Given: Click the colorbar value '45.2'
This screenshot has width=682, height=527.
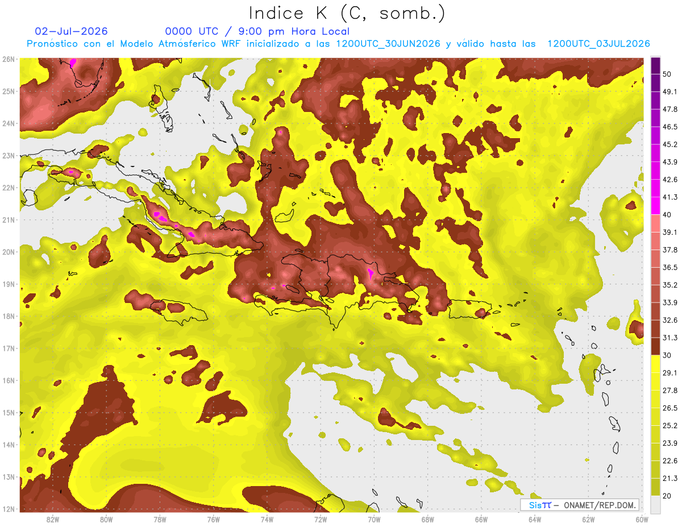Looking at the screenshot, I should [669, 144].
